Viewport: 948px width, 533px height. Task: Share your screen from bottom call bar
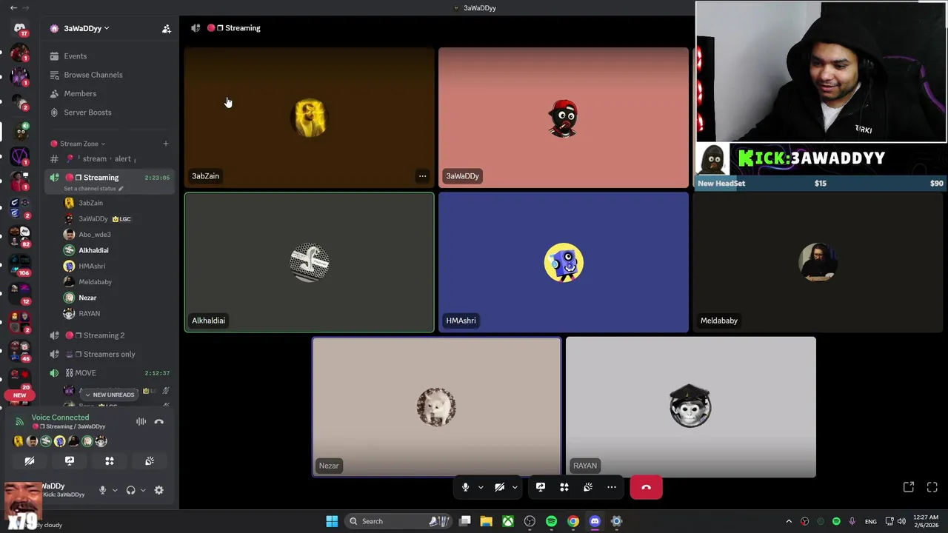click(541, 487)
